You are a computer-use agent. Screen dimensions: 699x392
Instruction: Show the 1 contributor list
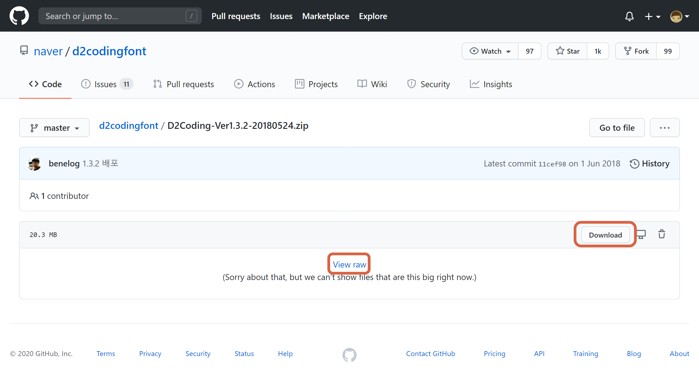(59, 196)
